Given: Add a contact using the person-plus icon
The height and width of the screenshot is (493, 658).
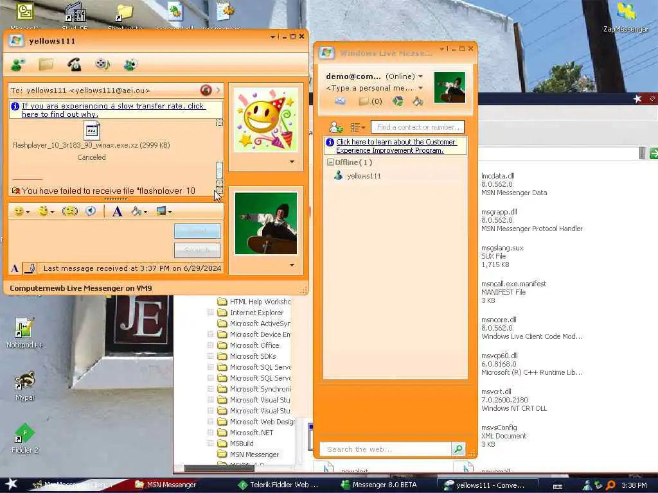Looking at the screenshot, I should pyautogui.click(x=335, y=127).
